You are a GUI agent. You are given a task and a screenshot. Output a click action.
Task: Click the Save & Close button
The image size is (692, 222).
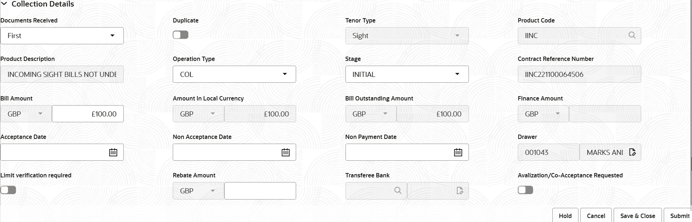tap(637, 215)
